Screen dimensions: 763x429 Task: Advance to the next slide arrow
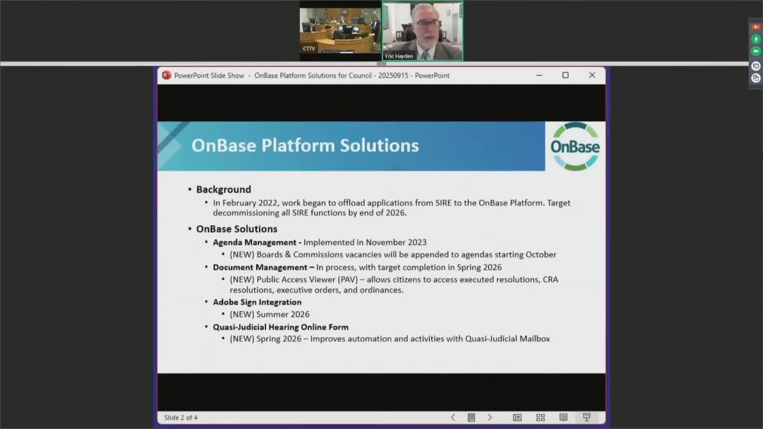[x=490, y=417]
